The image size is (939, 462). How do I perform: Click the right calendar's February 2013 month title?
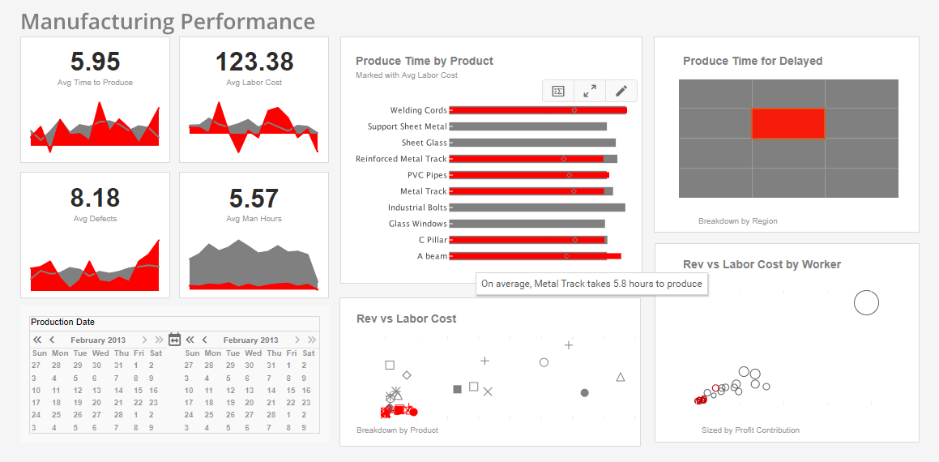(x=251, y=340)
